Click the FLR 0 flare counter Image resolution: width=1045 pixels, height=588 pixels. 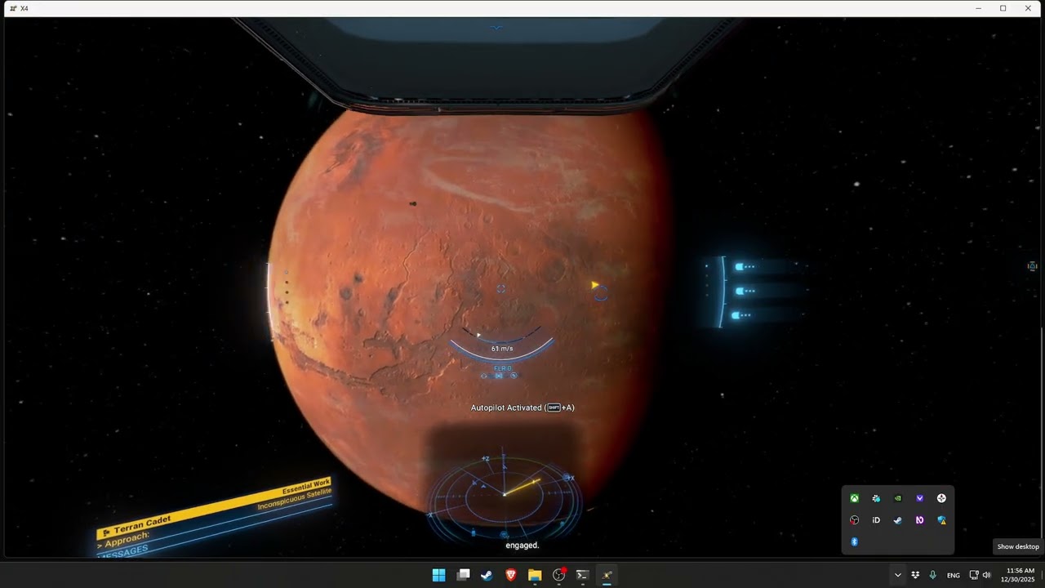pos(503,368)
